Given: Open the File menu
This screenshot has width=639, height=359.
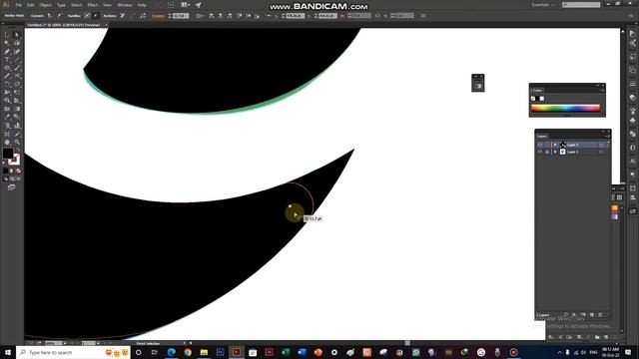Looking at the screenshot, I should [18, 5].
